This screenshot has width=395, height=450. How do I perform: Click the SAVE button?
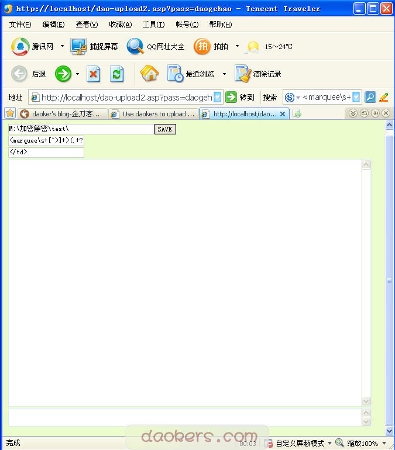[x=165, y=129]
